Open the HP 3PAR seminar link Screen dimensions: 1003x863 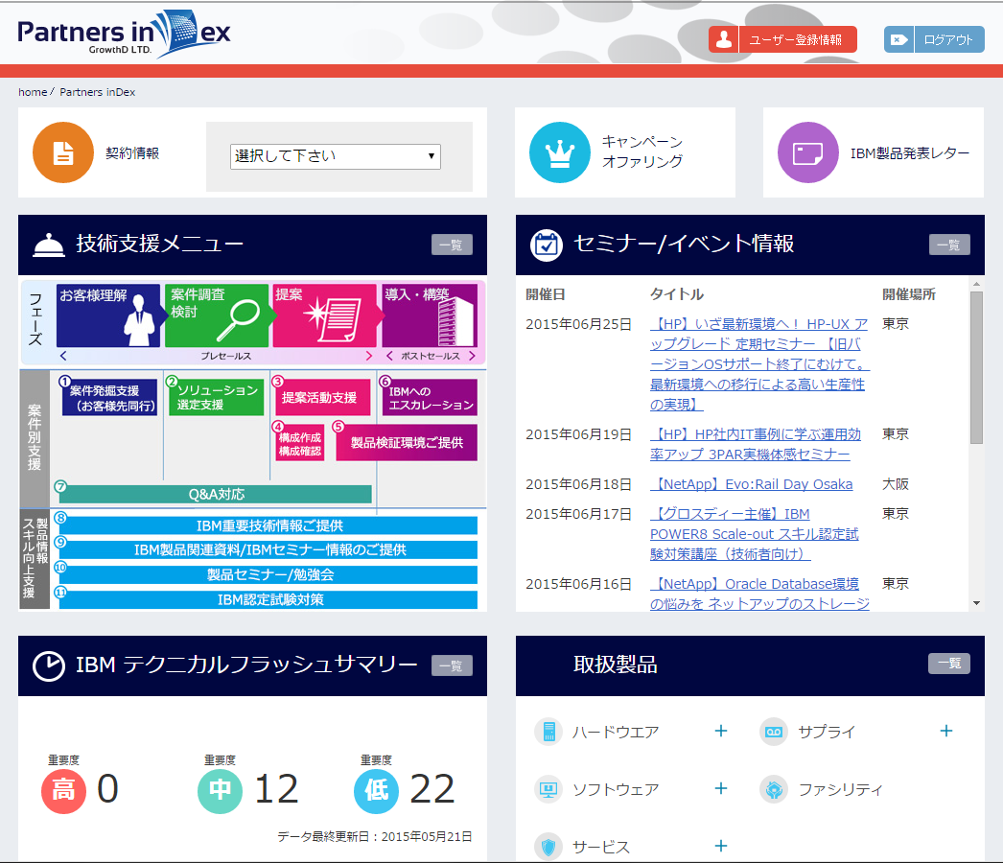point(756,444)
